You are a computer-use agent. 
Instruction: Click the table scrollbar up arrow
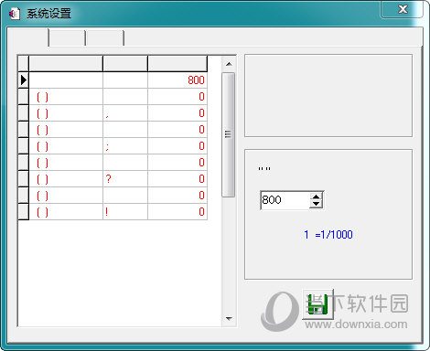tap(229, 64)
